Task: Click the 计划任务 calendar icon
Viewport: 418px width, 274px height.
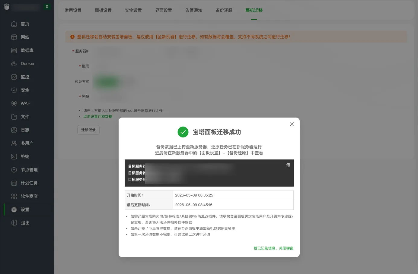Action: (x=14, y=183)
